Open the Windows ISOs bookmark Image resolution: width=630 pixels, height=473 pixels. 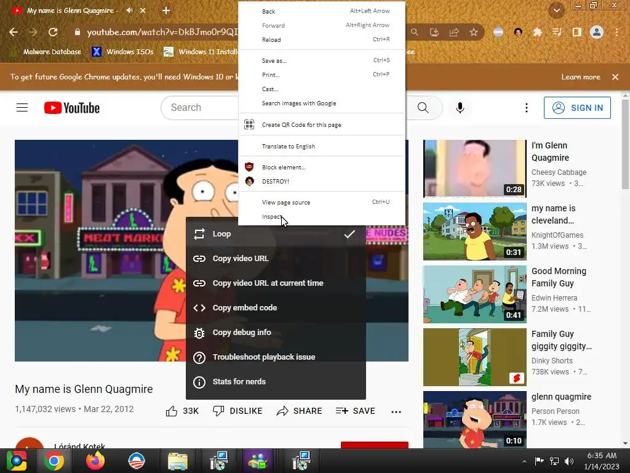123,52
